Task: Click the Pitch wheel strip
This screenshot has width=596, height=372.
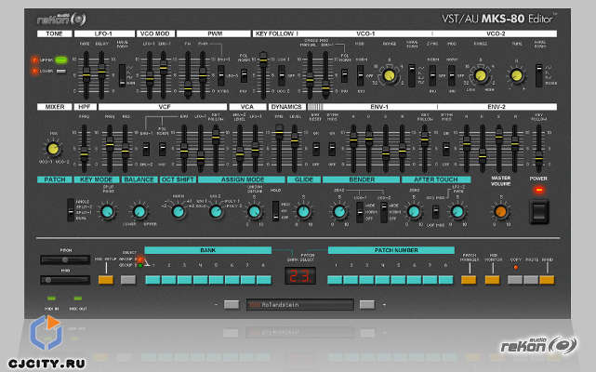Action: [x=65, y=259]
